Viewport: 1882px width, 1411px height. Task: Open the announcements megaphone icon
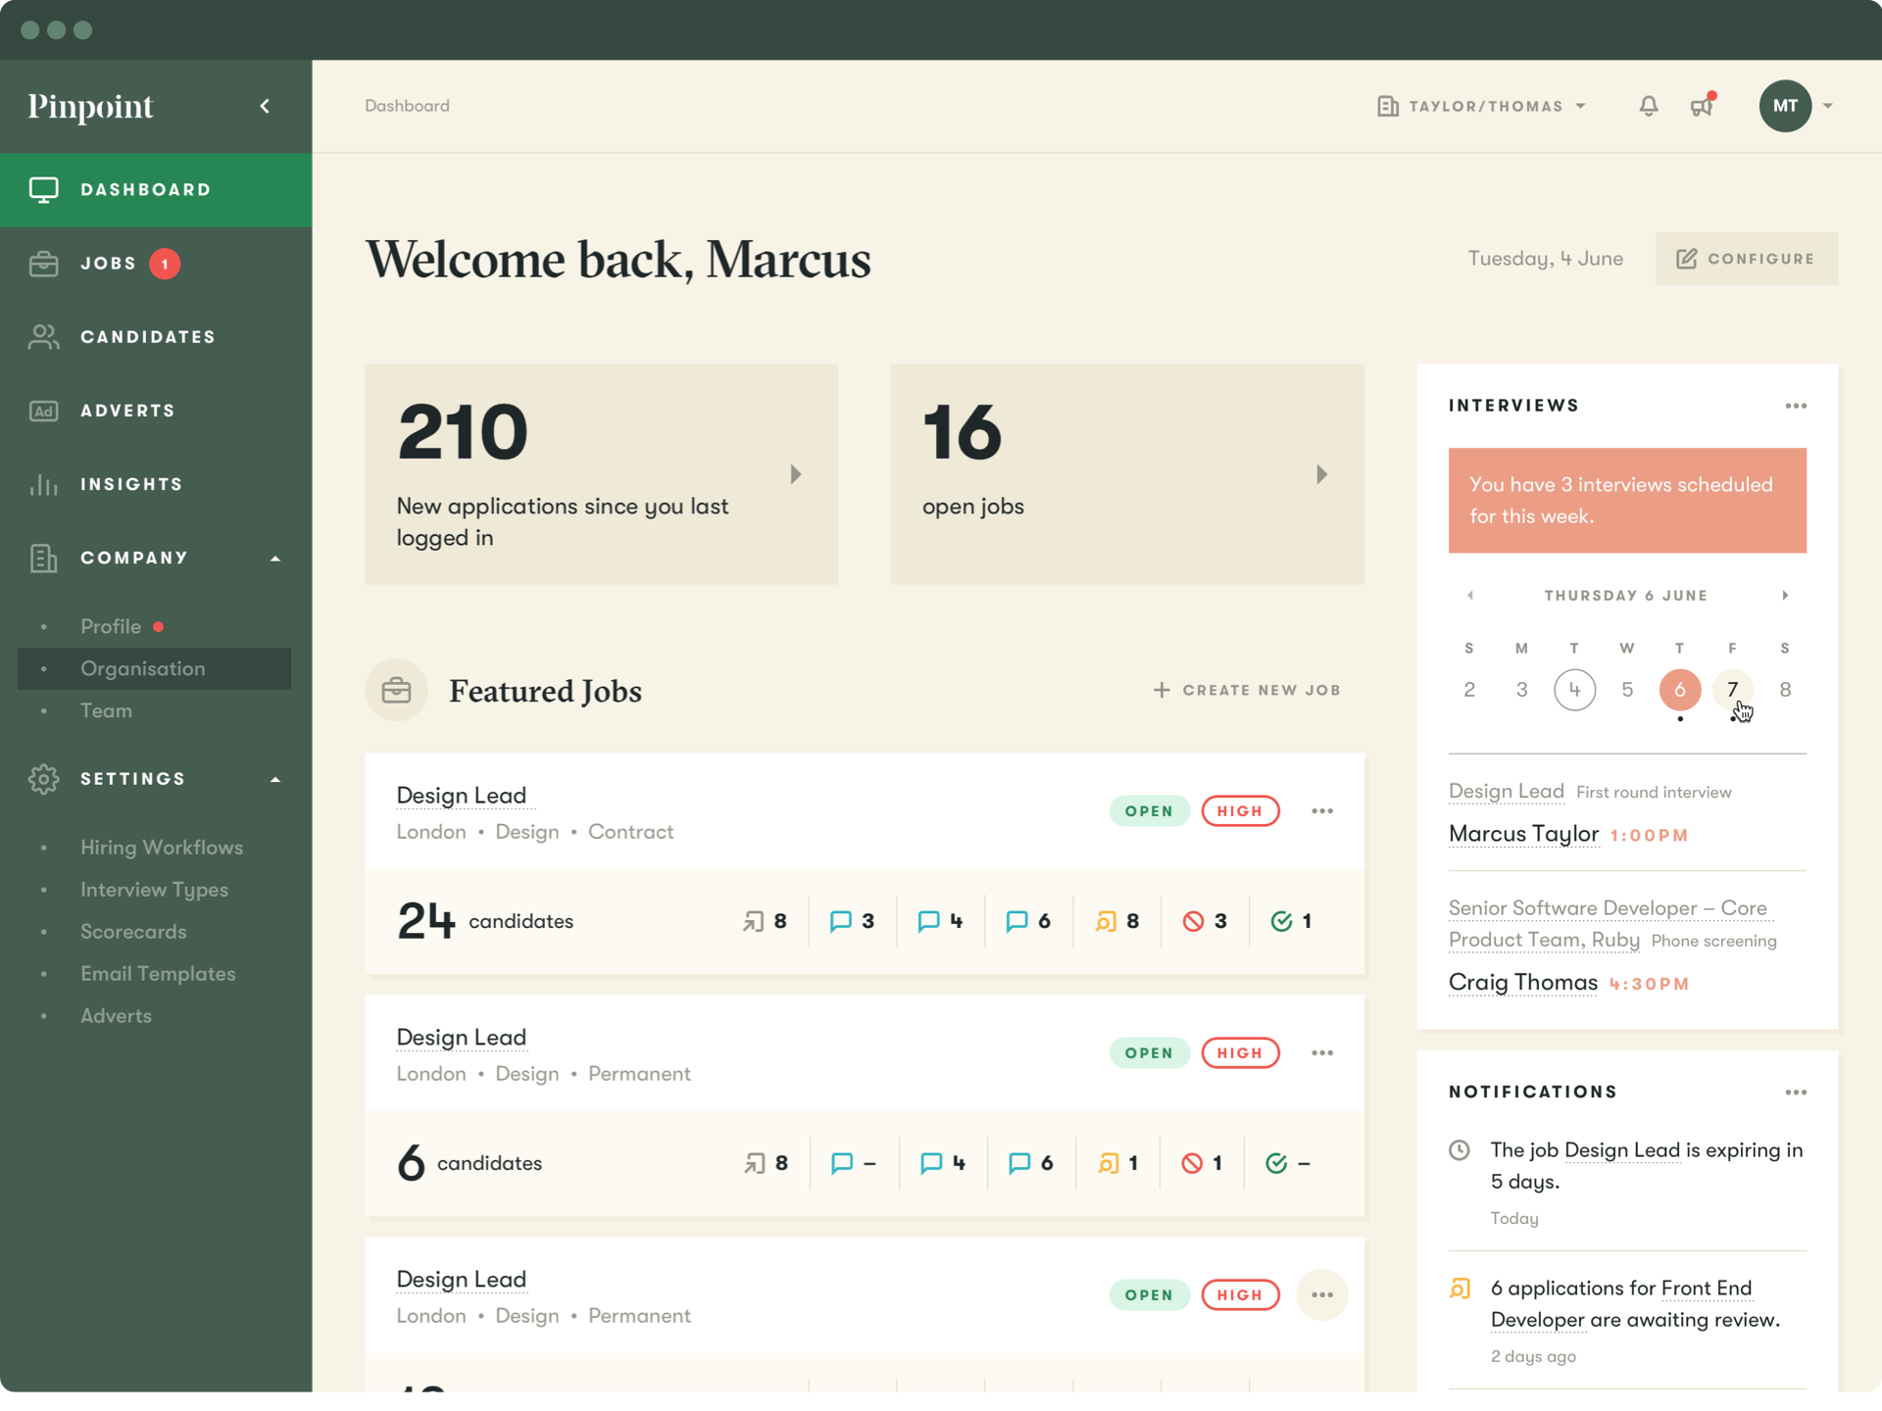click(1703, 106)
